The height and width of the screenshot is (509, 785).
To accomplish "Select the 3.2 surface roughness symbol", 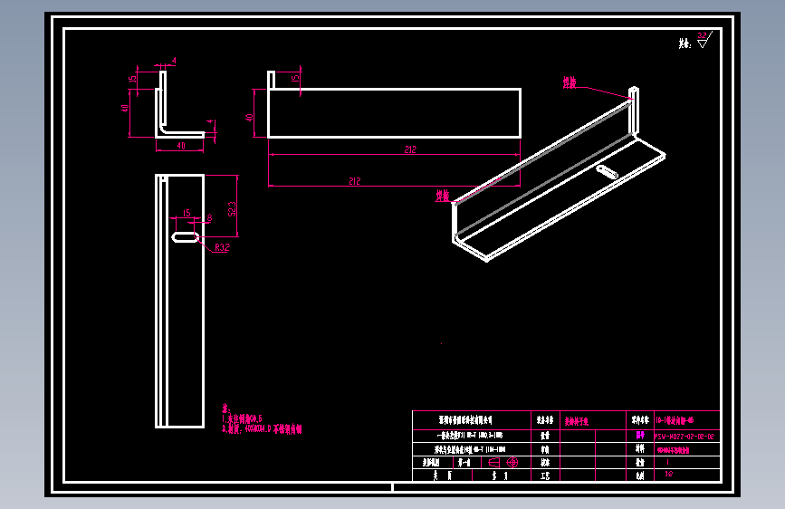I will [x=704, y=40].
